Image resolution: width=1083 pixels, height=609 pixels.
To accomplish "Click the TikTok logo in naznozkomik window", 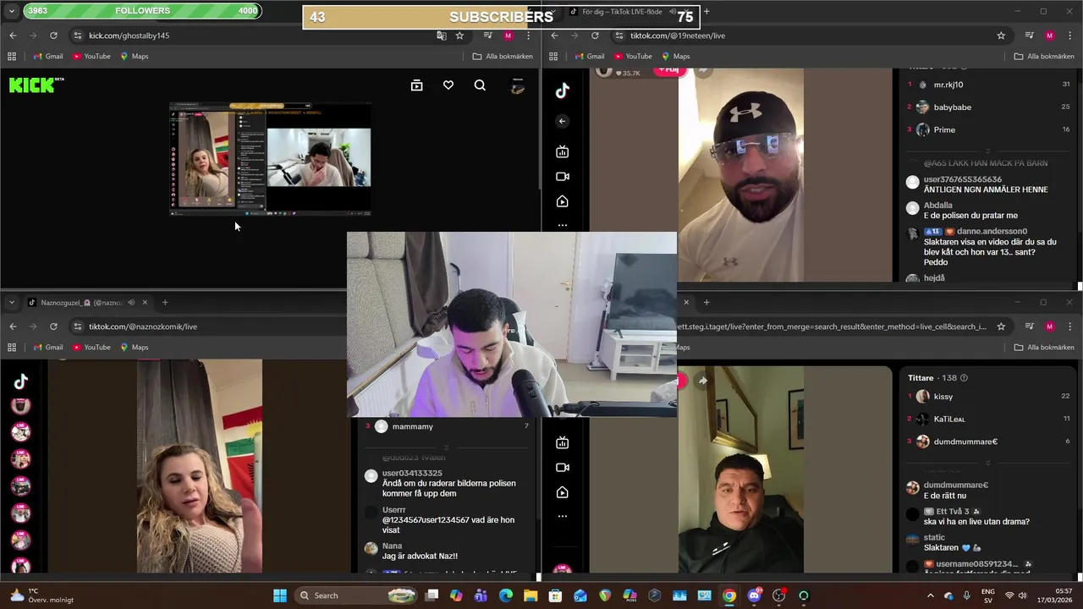I will click(21, 381).
